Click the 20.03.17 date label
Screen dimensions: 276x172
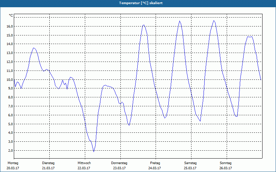13,168
